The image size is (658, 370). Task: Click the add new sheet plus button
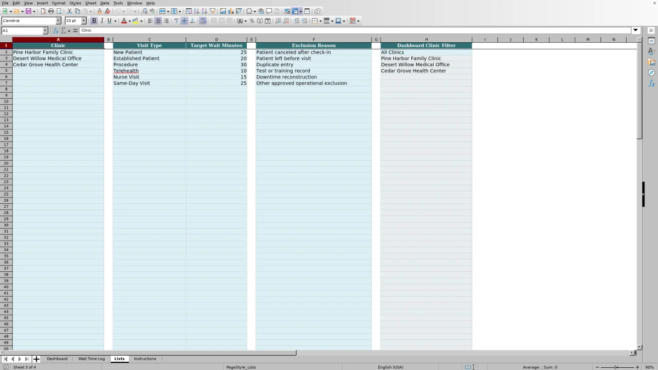click(x=36, y=359)
